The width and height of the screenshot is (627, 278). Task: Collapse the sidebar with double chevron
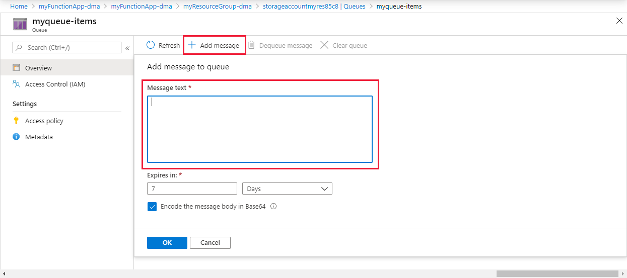127,48
